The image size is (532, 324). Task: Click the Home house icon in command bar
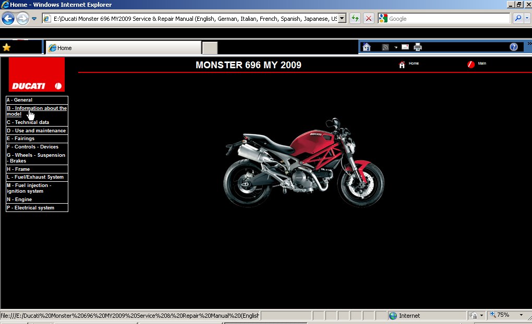click(x=367, y=47)
